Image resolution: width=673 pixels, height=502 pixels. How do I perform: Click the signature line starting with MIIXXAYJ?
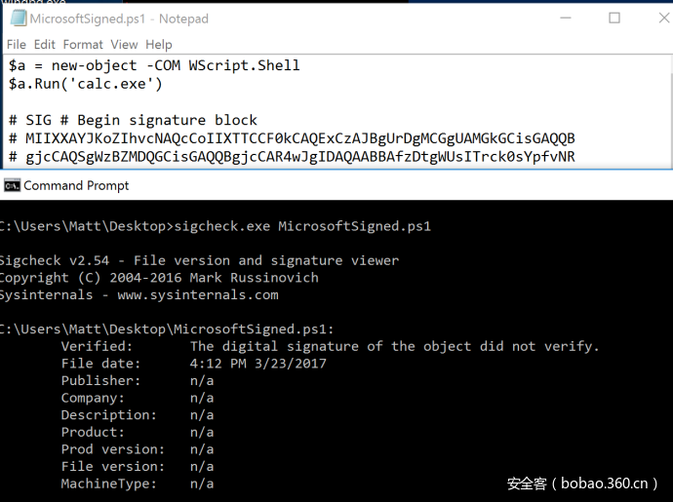click(293, 138)
